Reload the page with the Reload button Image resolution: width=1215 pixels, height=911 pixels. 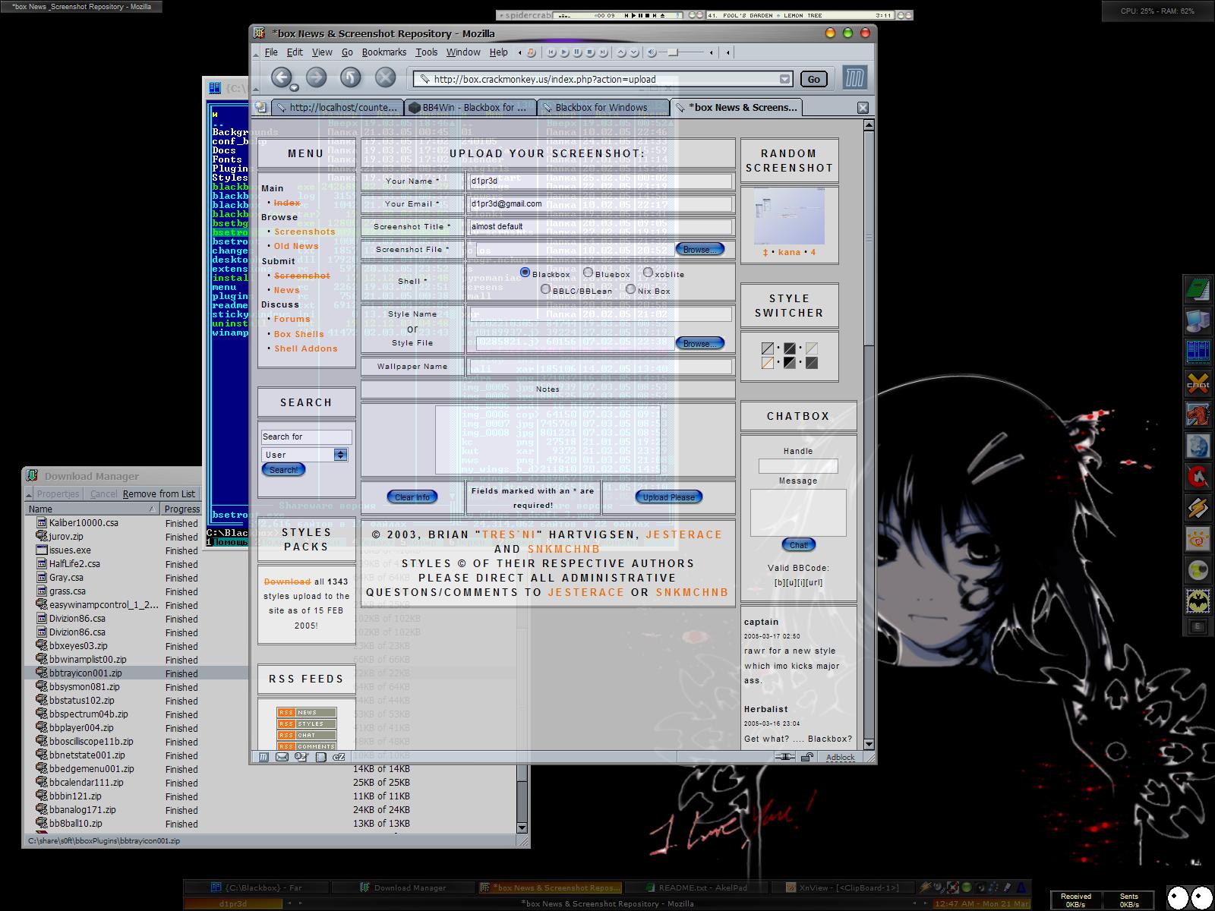tap(350, 77)
